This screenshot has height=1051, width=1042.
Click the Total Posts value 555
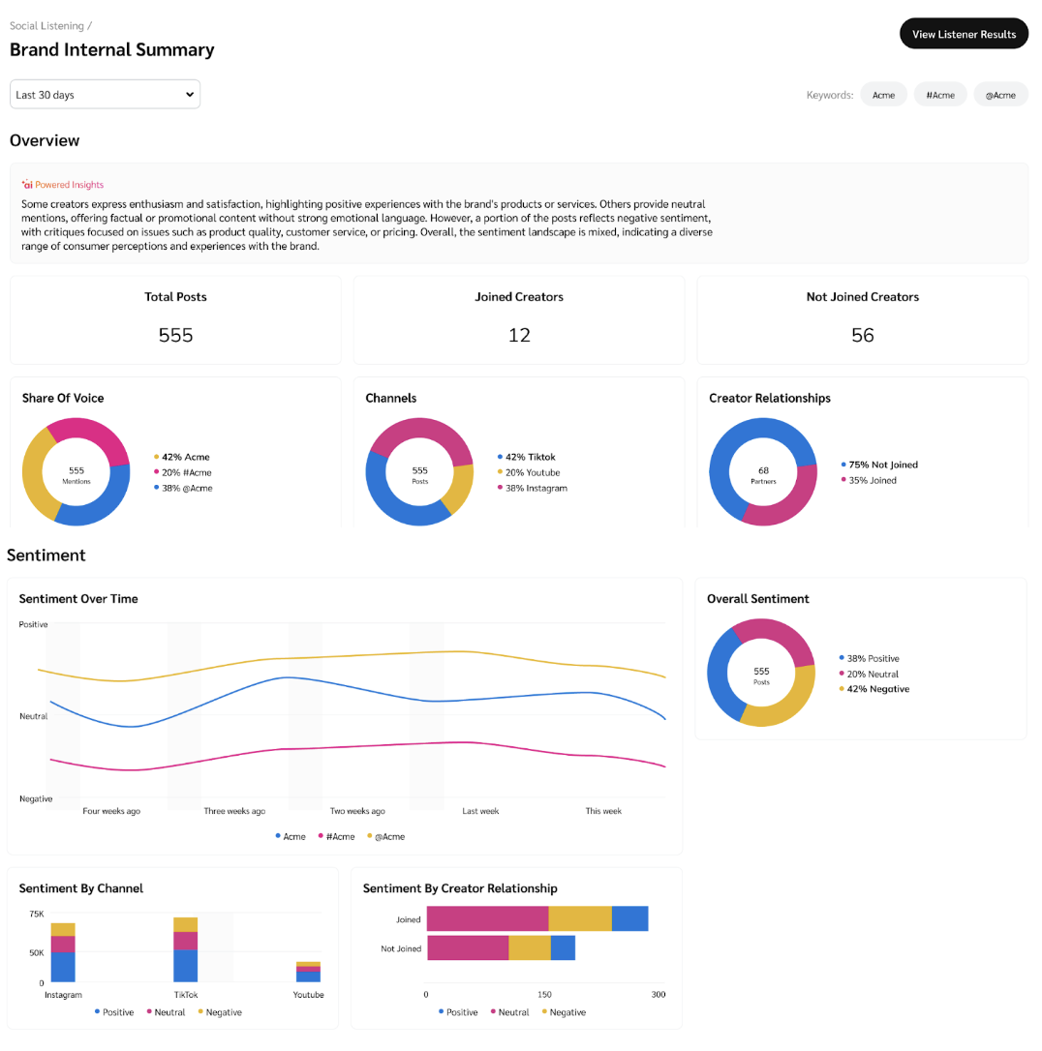(175, 335)
